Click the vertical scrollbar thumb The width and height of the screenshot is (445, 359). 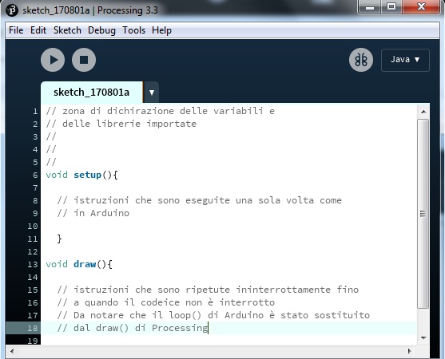(x=423, y=214)
